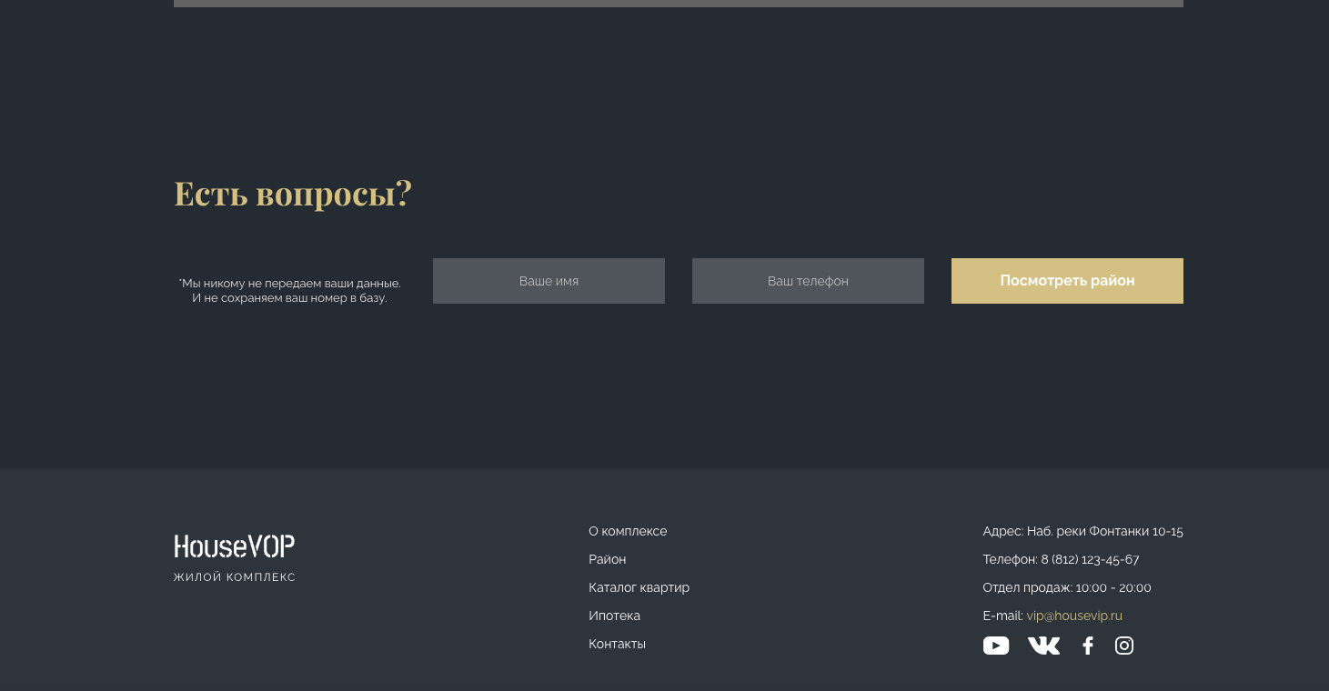
Task: Click the phone number 8 (812) 123-45-67
Action: pos(1090,559)
